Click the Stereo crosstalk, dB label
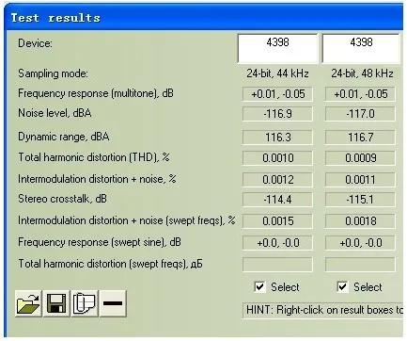This screenshot has height=341, width=407. 62,199
